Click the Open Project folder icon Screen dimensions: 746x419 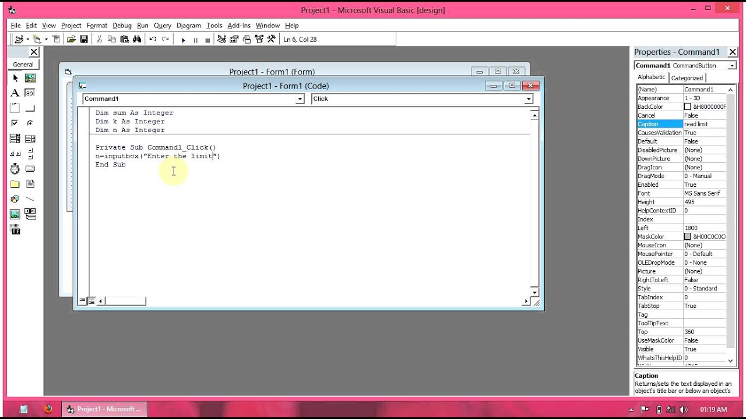point(71,39)
